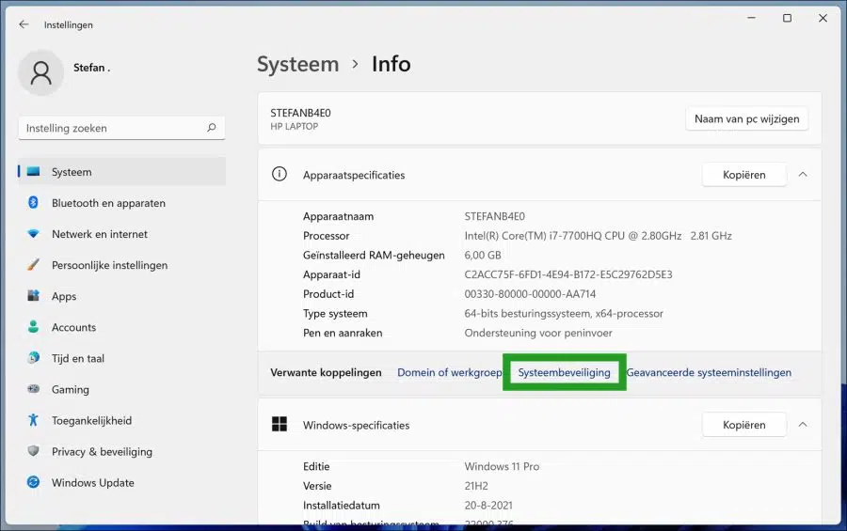Open Toegankelijkheid settings
Screen dimensions: 847x531
tap(122, 420)
